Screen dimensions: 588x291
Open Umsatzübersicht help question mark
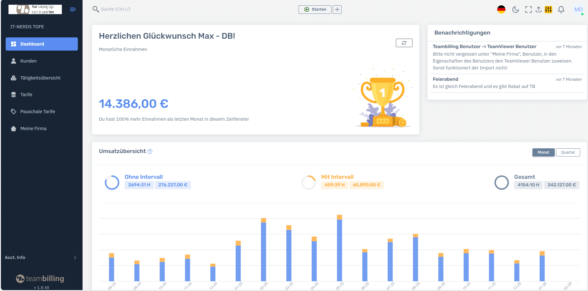coord(150,151)
